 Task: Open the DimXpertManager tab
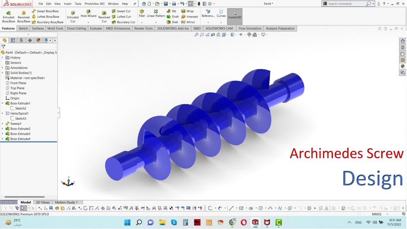(30, 40)
